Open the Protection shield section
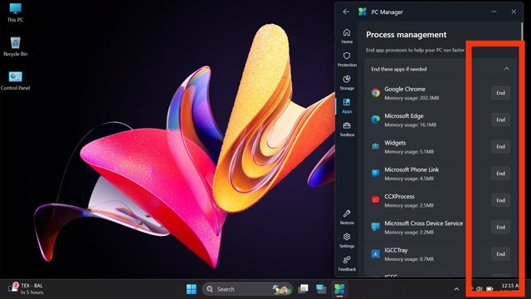 click(347, 59)
